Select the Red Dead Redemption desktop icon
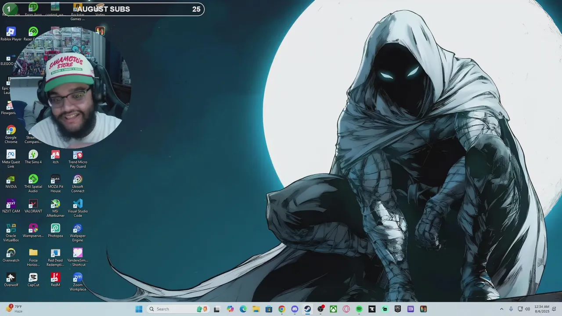562x316 pixels. (55, 257)
